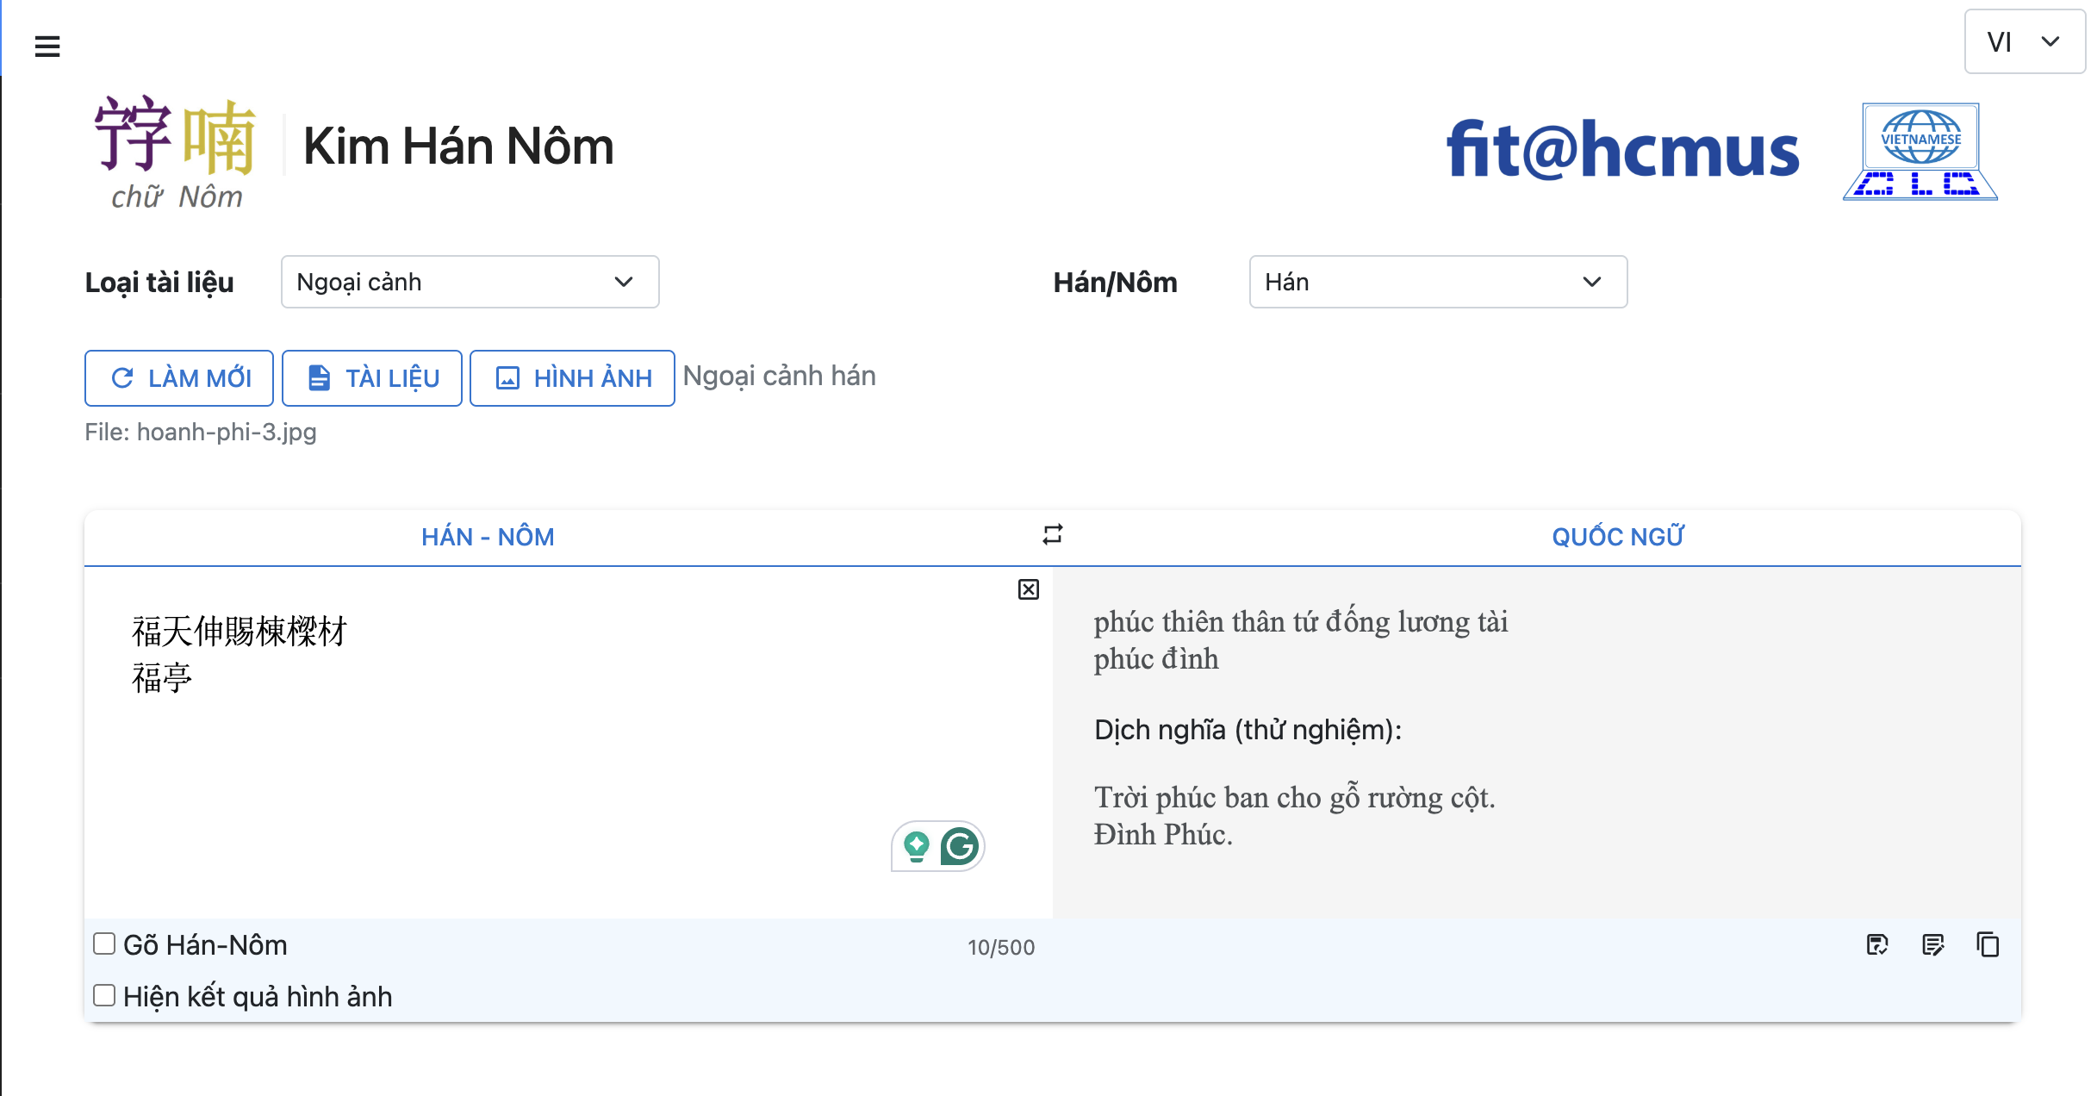2097x1096 pixels.
Task: Clear the Hán-Nôm input with X icon
Action: click(1028, 589)
